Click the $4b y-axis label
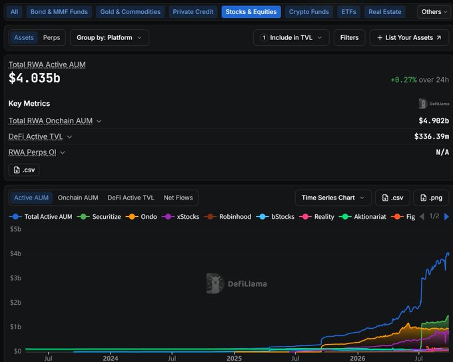This screenshot has width=453, height=362. click(x=15, y=254)
